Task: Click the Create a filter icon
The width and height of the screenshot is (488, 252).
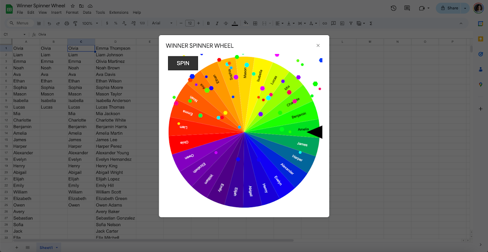Action: [x=351, y=24]
